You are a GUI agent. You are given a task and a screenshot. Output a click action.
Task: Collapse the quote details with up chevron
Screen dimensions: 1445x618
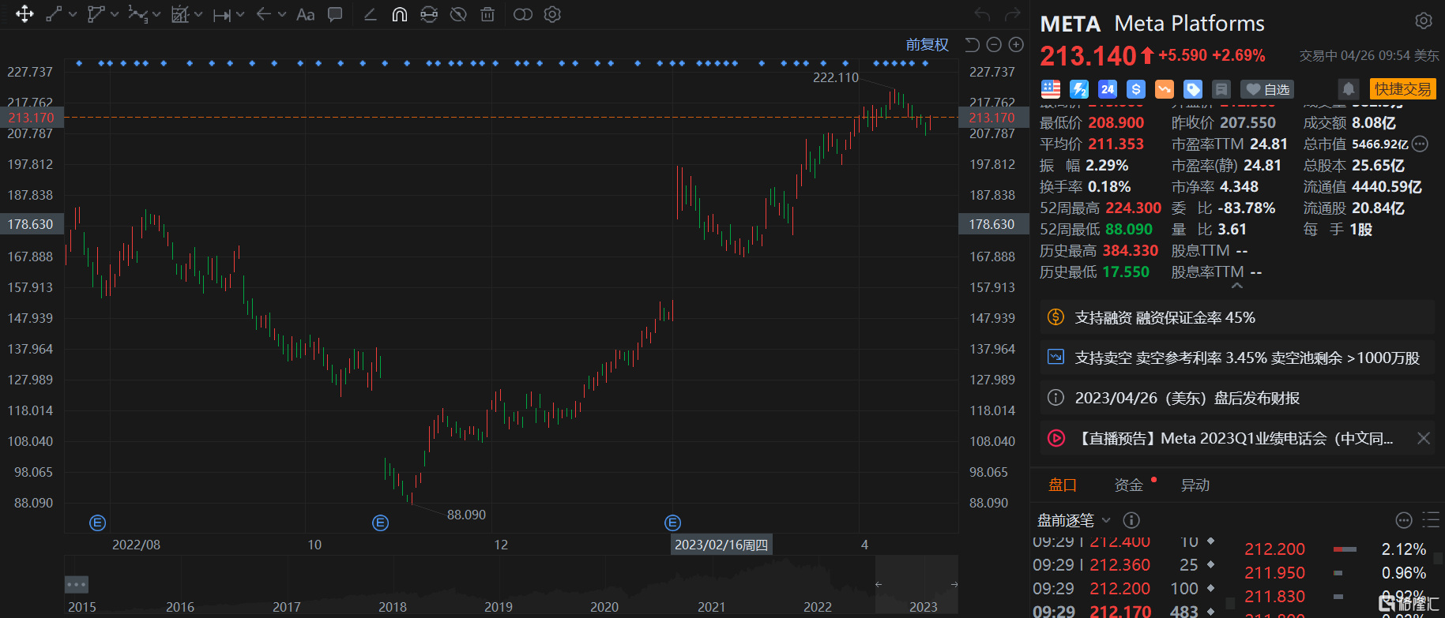[x=1237, y=286]
